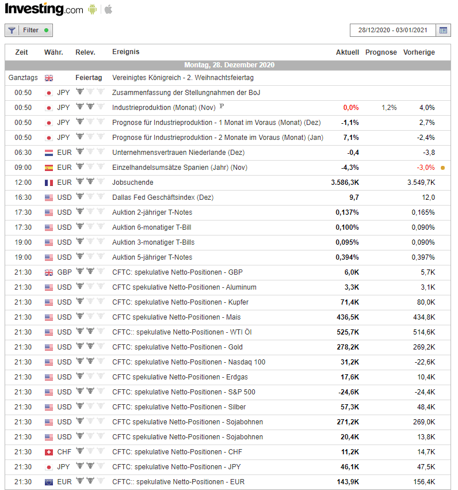Open the Android app icon
This screenshot has width=458, height=490.
pyautogui.click(x=92, y=9)
